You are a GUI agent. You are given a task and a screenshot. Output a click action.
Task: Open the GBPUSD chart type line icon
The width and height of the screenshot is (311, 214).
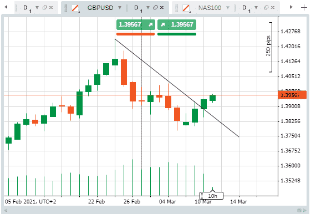tap(75, 8)
